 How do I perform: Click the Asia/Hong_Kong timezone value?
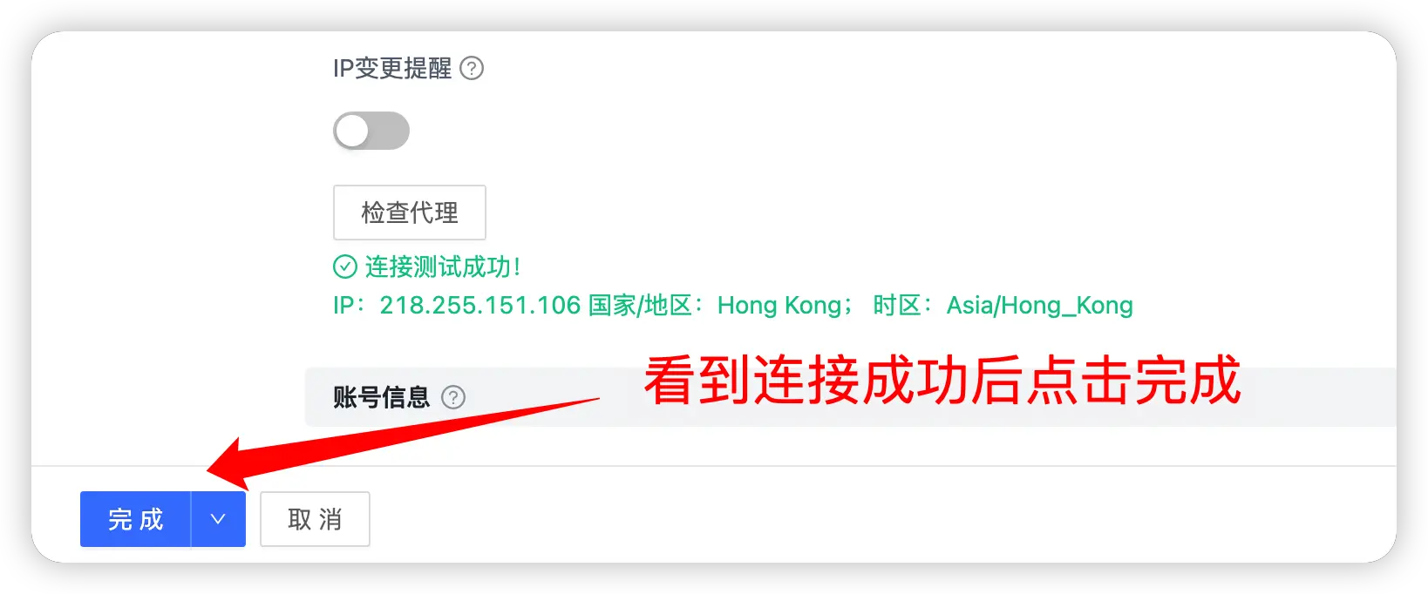click(x=1040, y=306)
